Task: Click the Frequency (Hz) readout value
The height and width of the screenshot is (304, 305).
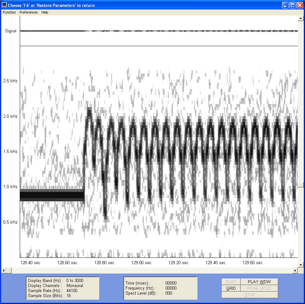Action: click(x=171, y=288)
